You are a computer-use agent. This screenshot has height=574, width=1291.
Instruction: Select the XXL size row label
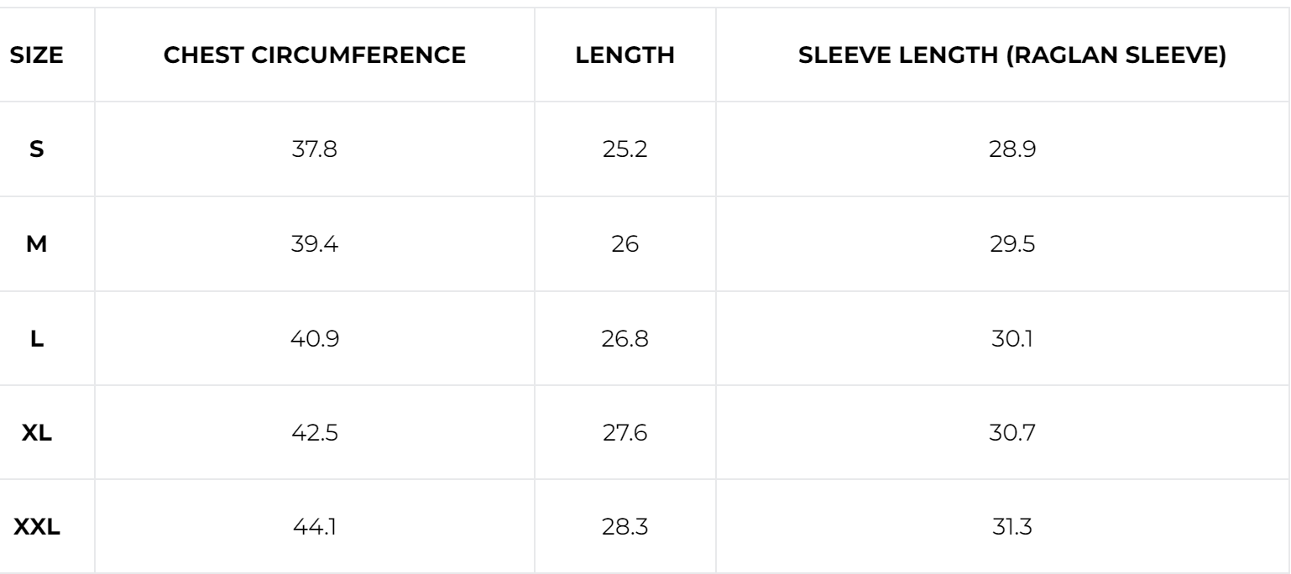pos(37,529)
